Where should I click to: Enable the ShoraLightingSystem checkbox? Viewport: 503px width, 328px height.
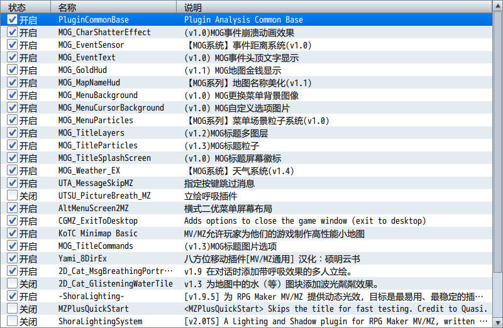12,321
